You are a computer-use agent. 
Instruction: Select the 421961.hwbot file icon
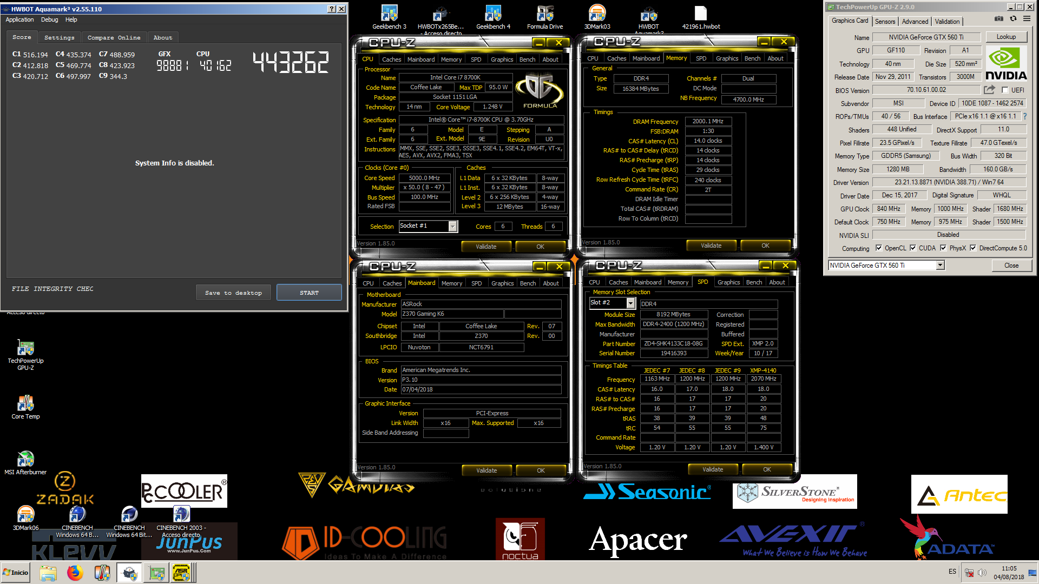(701, 17)
